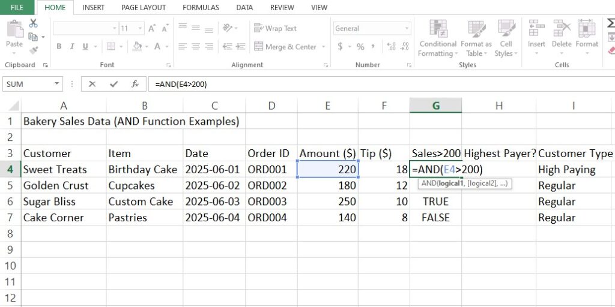Click the Cut scissors icon

[34, 23]
